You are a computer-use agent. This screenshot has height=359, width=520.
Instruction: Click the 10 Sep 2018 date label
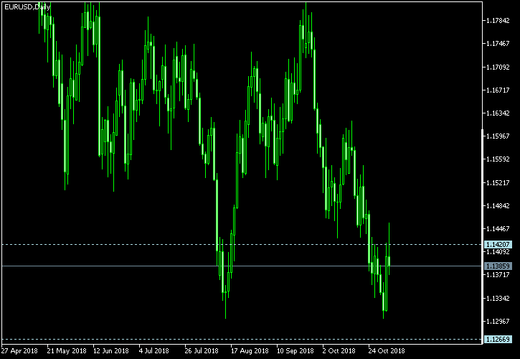(296, 350)
